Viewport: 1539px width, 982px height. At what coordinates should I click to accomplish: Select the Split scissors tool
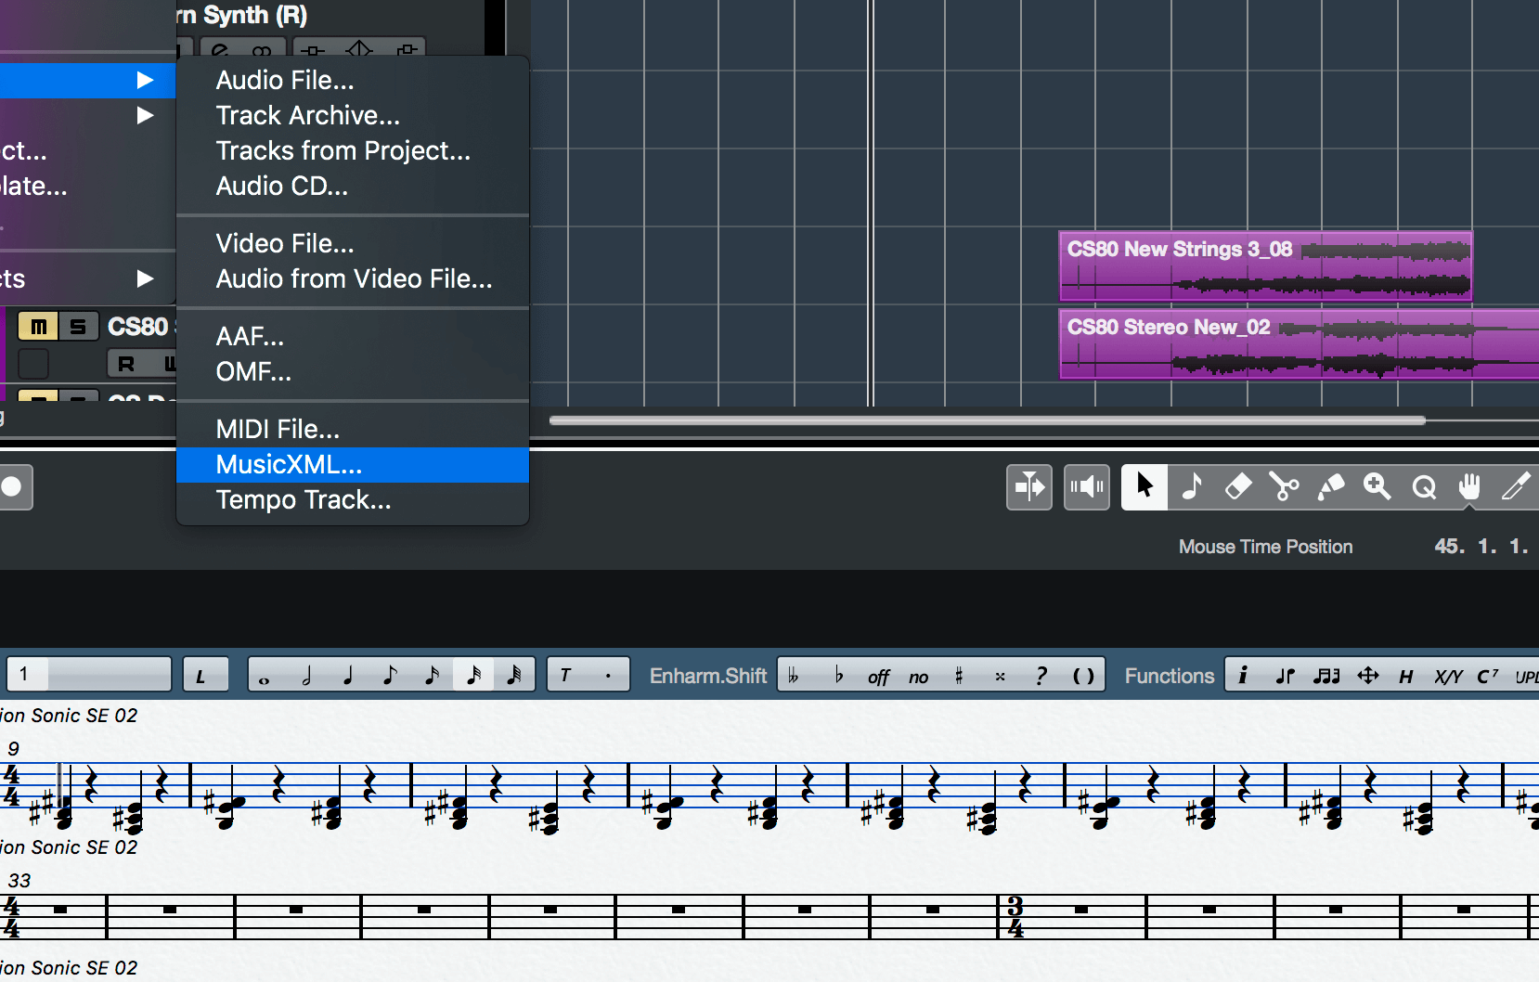(x=1284, y=487)
